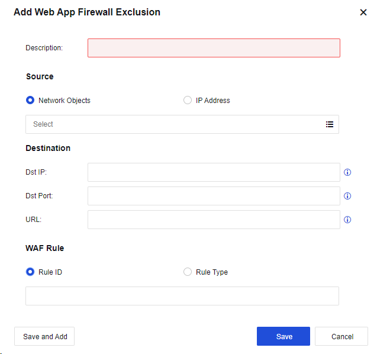Close the Add Web App Firewall Exclusion dialog
Screen dimensions: 377x354
point(363,12)
